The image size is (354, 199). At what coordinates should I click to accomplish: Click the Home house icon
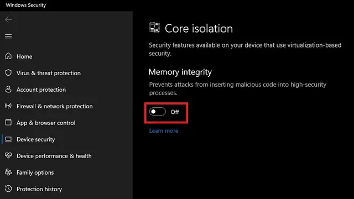[8, 56]
